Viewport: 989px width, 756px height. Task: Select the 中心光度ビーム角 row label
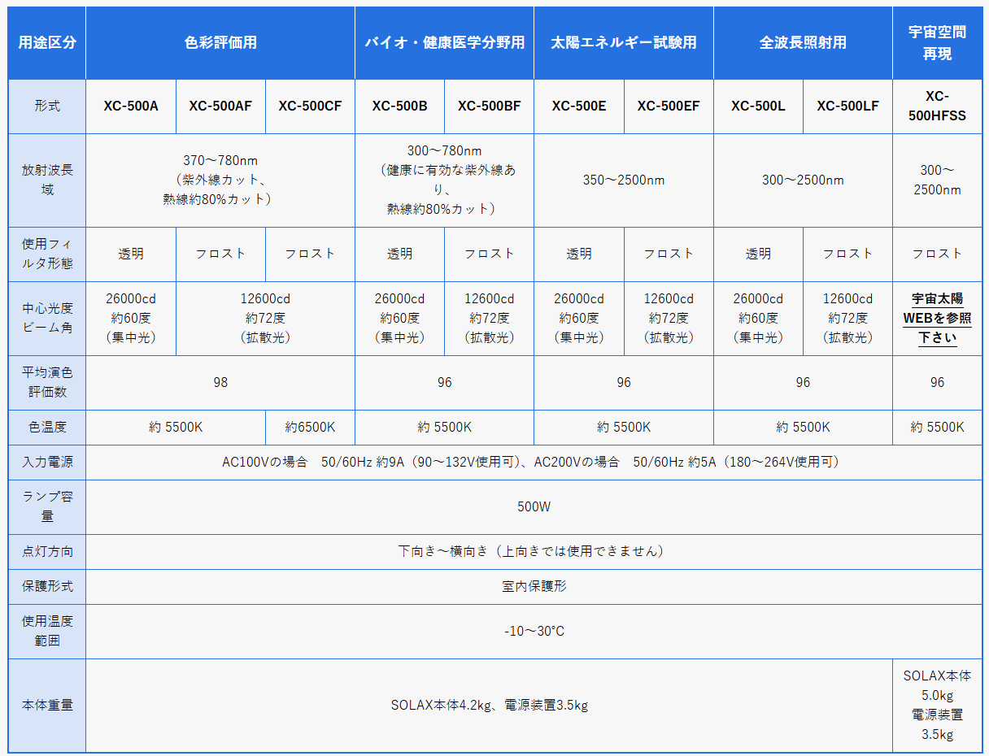tap(46, 319)
